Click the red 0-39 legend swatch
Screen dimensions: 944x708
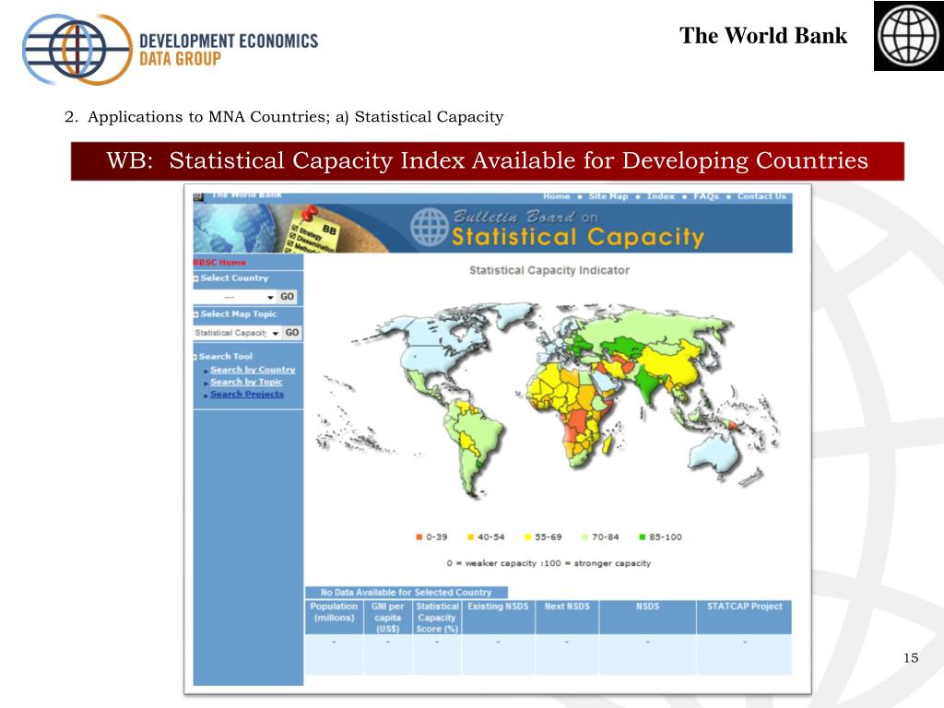click(x=419, y=537)
